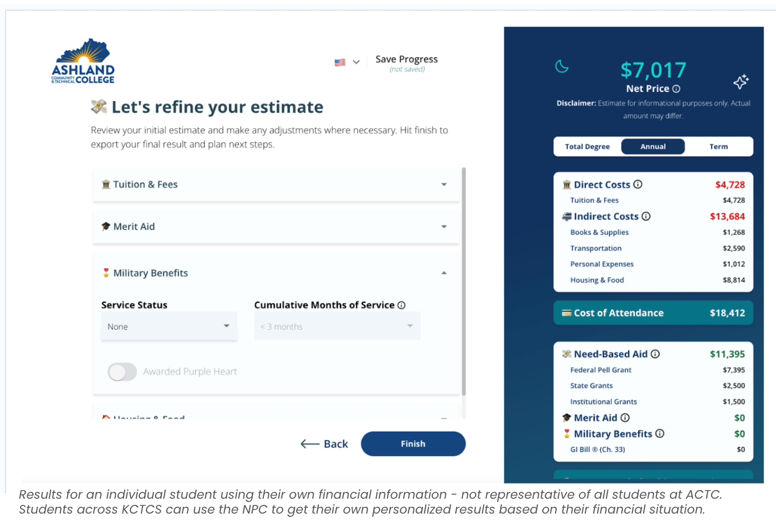Click the Ashland Community College logo

(x=83, y=60)
